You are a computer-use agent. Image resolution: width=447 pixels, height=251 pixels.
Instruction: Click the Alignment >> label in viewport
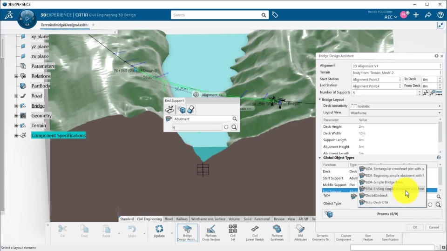(212, 95)
